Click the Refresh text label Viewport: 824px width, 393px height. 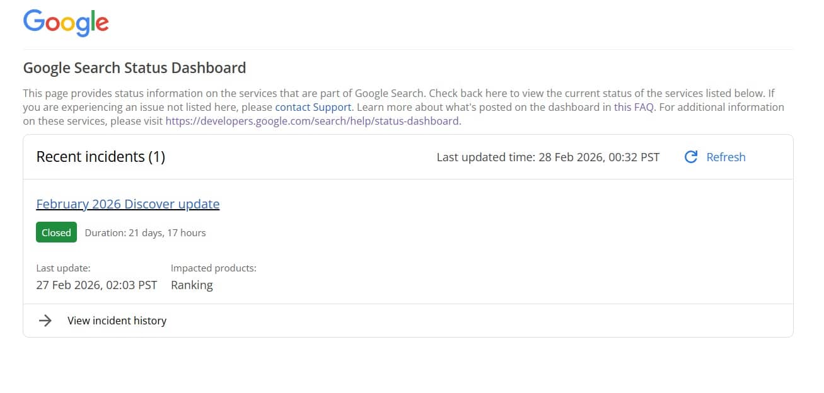(x=726, y=157)
